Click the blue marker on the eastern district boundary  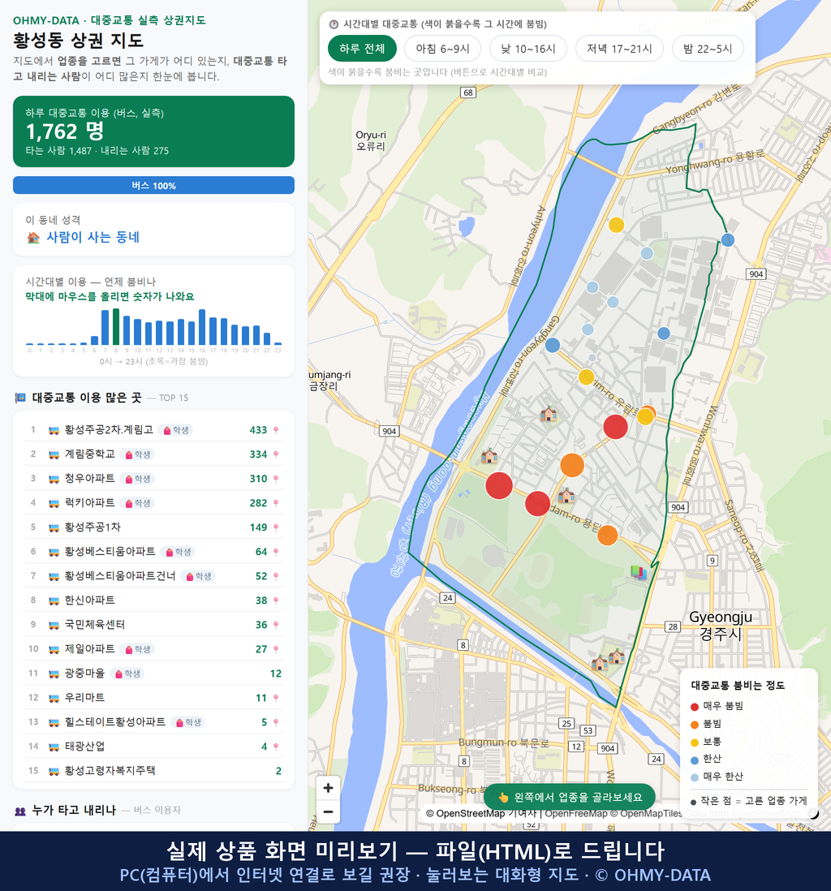[x=728, y=240]
